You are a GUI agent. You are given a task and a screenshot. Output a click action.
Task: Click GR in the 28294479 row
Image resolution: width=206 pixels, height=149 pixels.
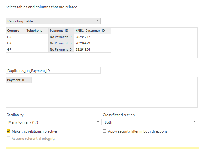tap(16, 43)
